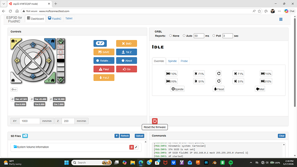
Task: Home the Z axis with green corner button
Action: (x=51, y=79)
